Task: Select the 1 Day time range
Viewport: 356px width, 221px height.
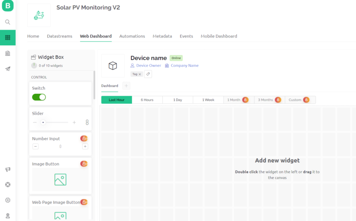Action: [x=178, y=100]
